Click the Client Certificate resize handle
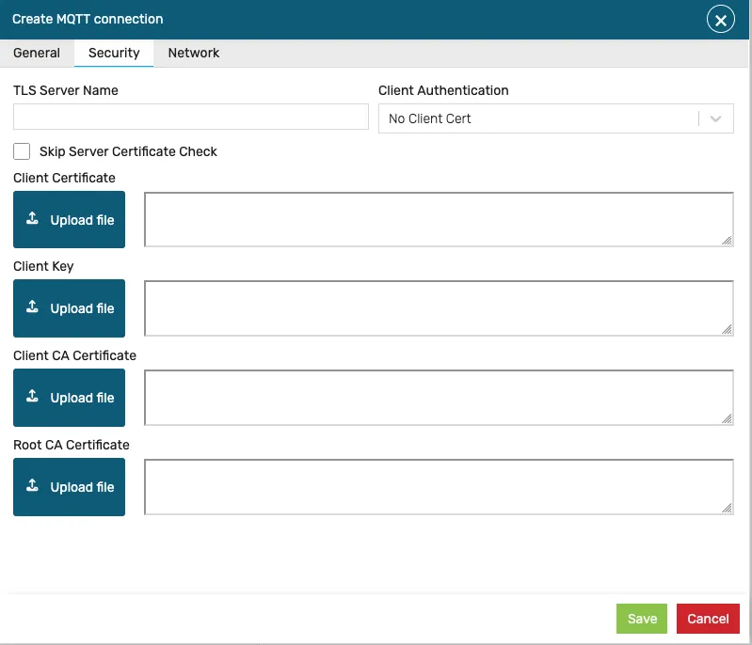 pos(728,241)
